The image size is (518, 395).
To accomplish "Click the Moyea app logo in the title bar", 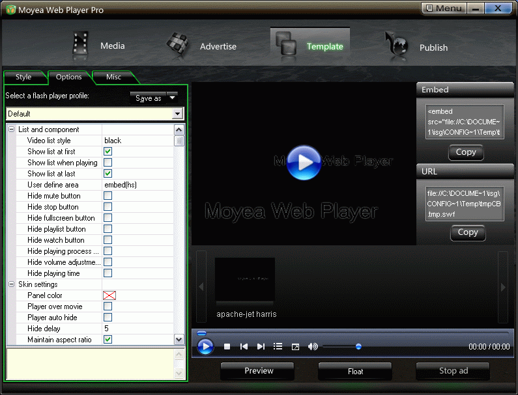I will (11, 10).
